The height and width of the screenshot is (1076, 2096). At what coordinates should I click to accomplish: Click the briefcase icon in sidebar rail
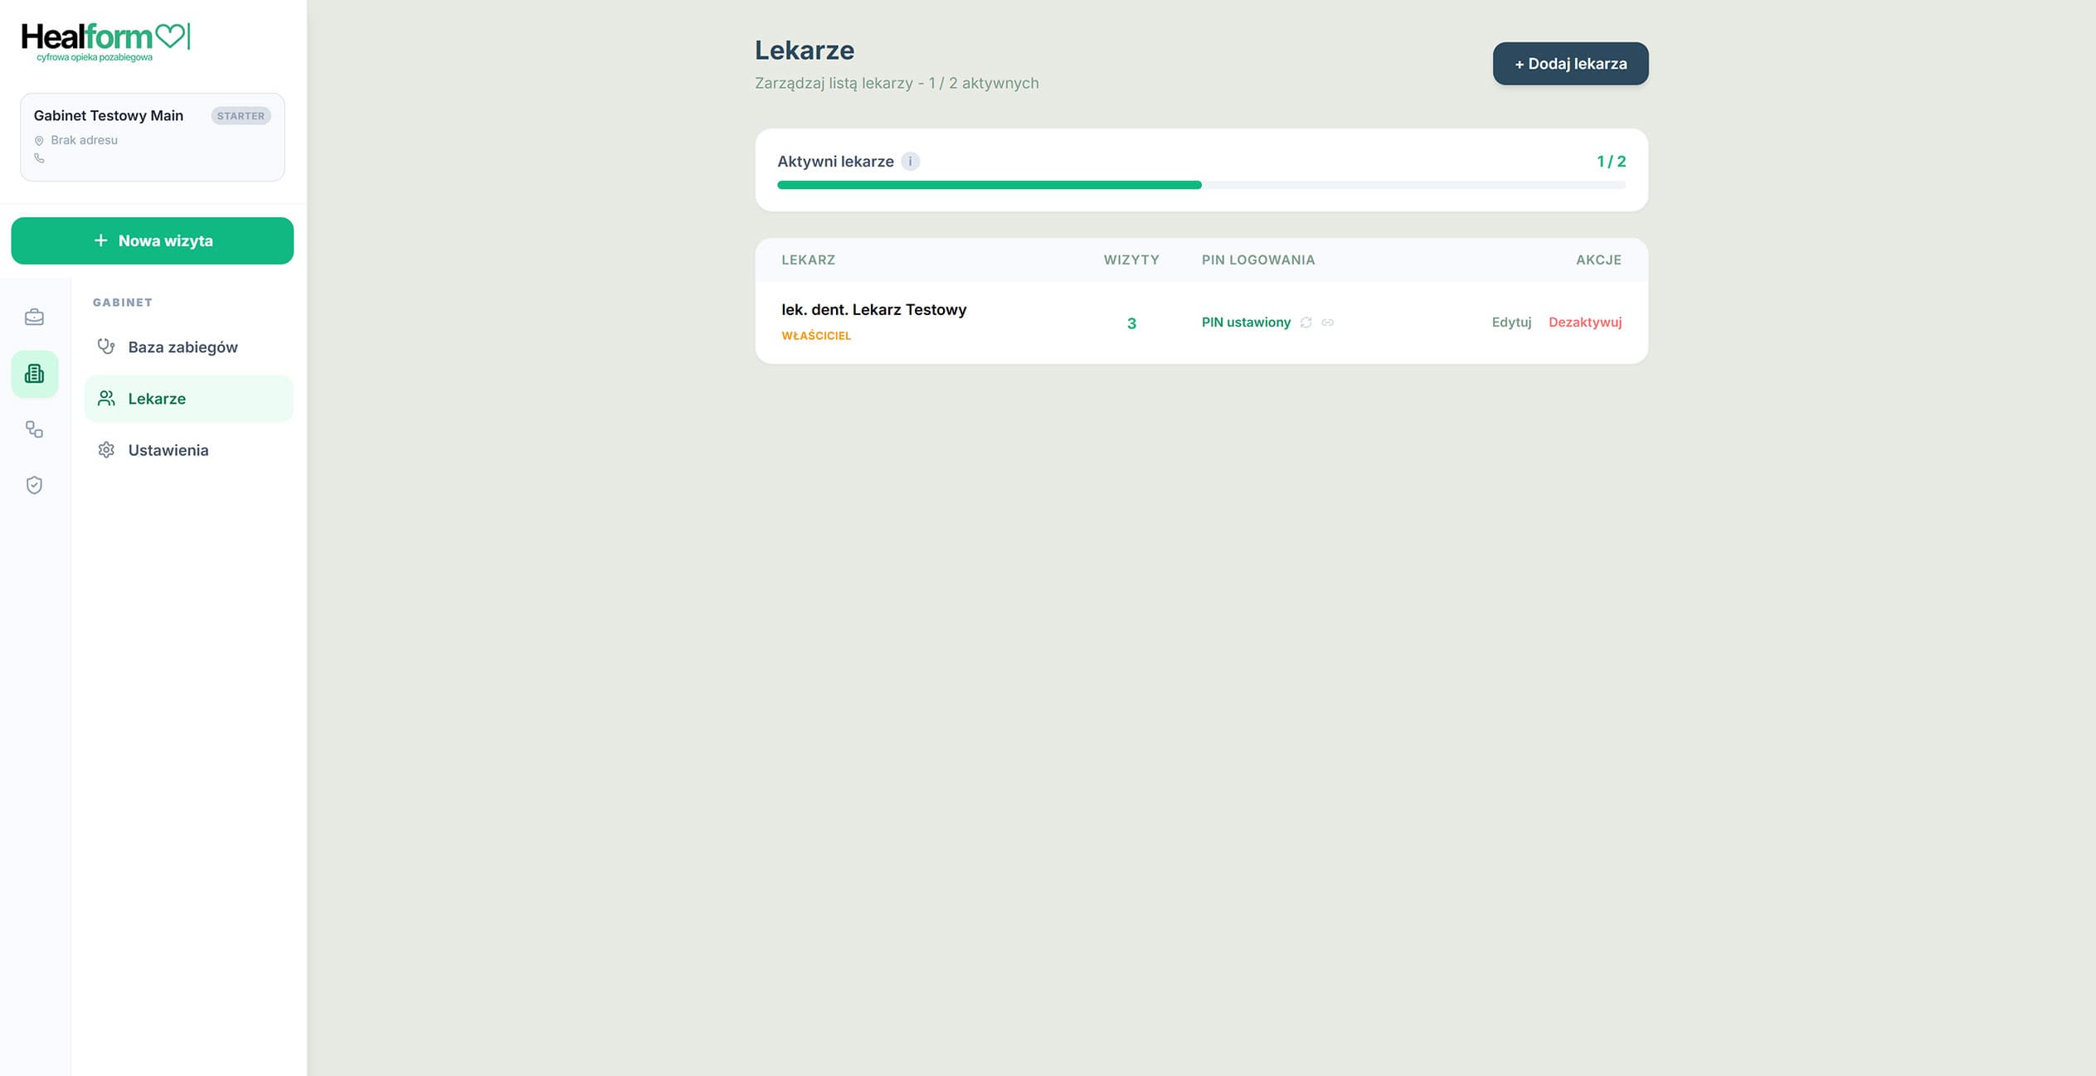[x=34, y=317]
